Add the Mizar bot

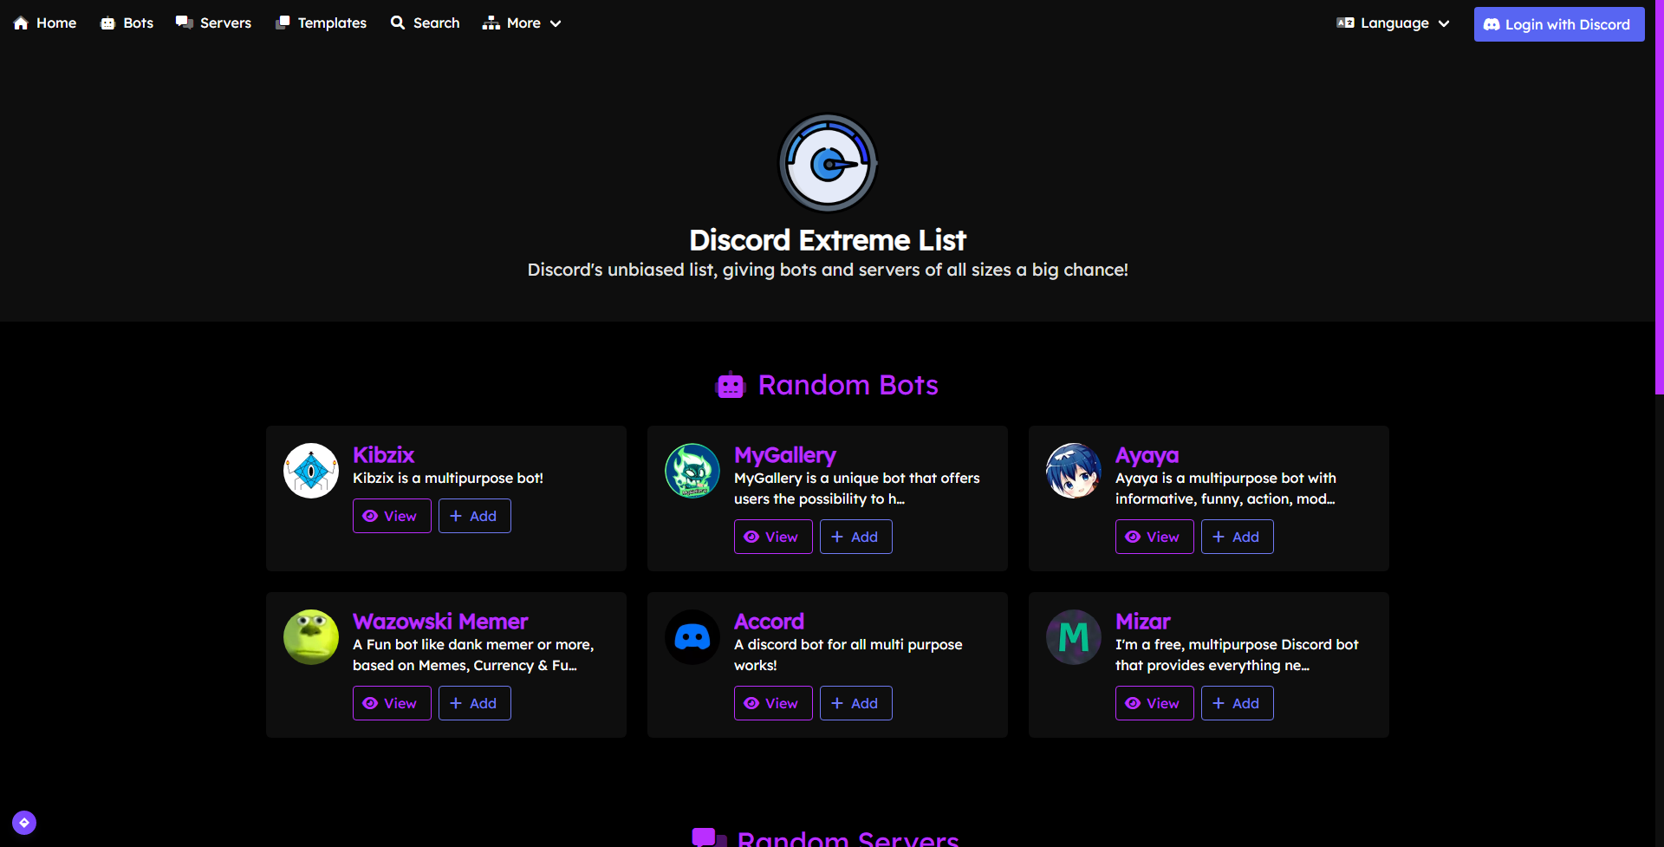coord(1238,703)
